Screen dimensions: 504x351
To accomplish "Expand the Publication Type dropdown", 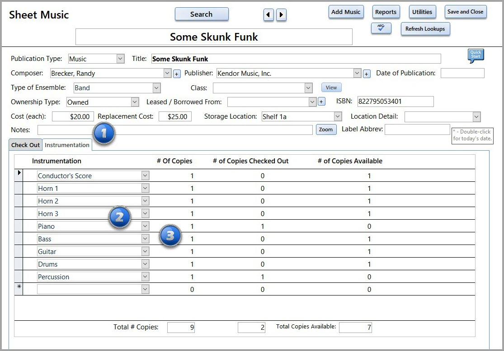I will tap(120, 59).
